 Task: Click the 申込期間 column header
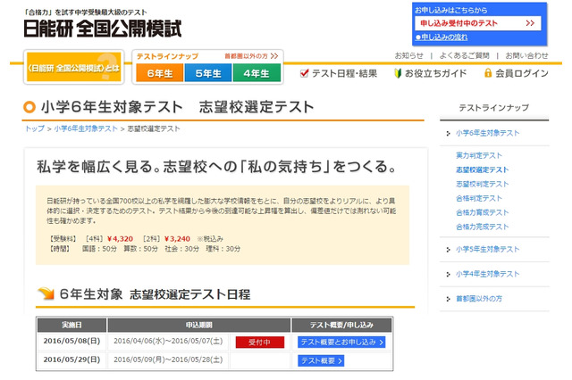pos(199,325)
